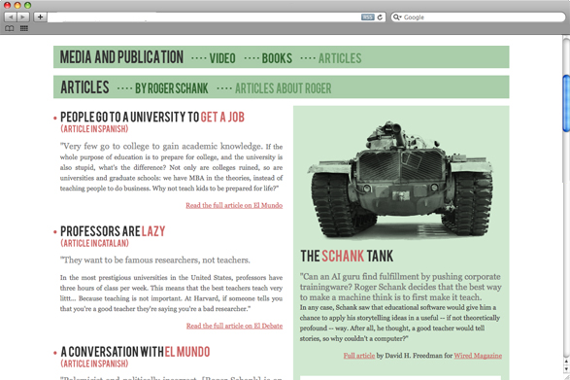Select the Articles tab in Media menu
Image resolution: width=570 pixels, height=380 pixels.
[x=340, y=58]
